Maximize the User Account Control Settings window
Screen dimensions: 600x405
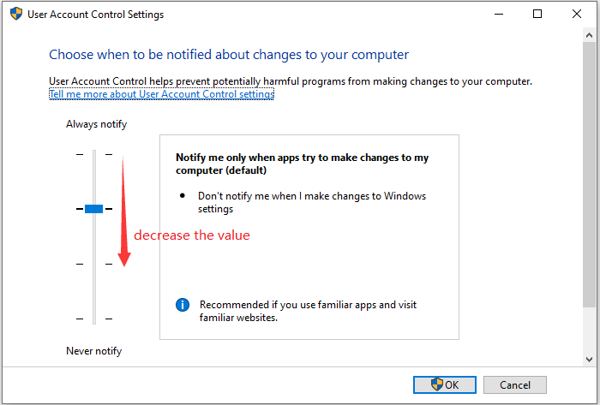point(537,15)
